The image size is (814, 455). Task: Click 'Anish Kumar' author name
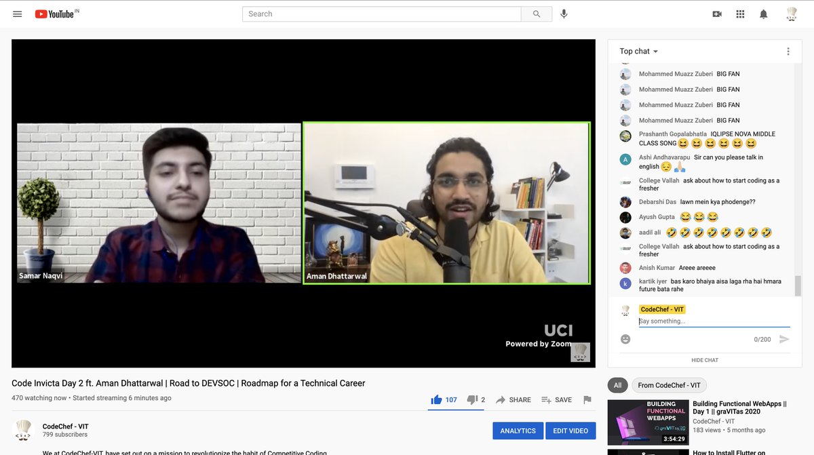click(x=657, y=268)
